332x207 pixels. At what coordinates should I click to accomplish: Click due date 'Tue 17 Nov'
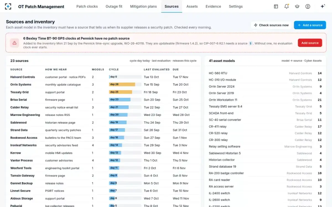tap(181, 77)
